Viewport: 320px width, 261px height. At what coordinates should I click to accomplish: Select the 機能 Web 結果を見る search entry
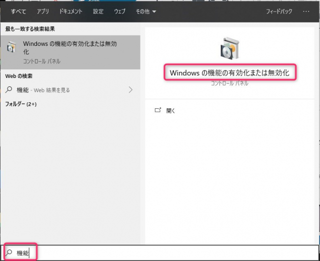[x=70, y=90]
